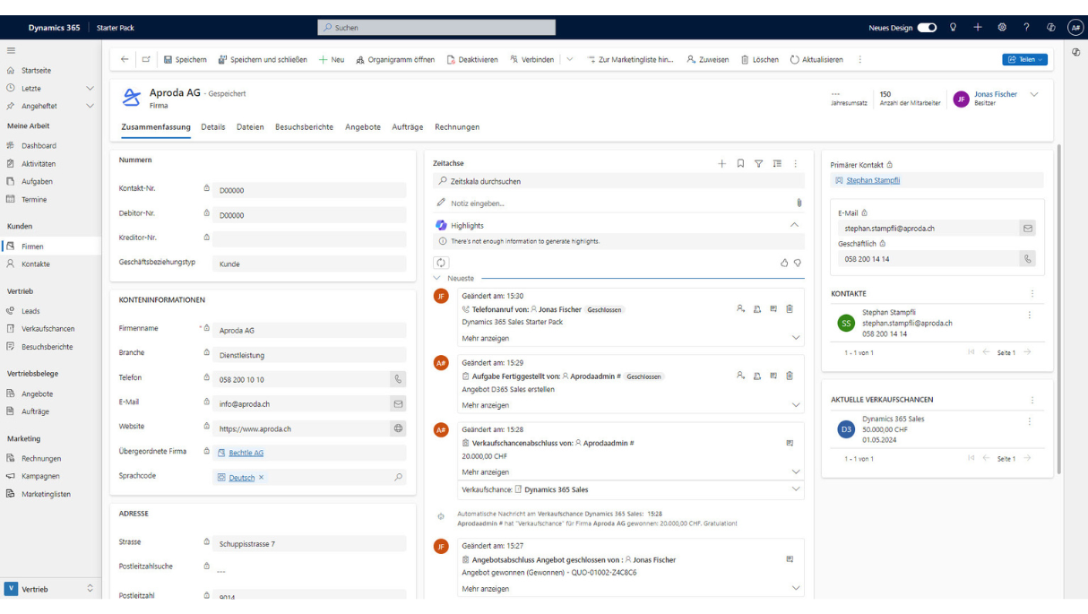
Task: Click the attachment paperclip icon in note
Action: (x=799, y=203)
